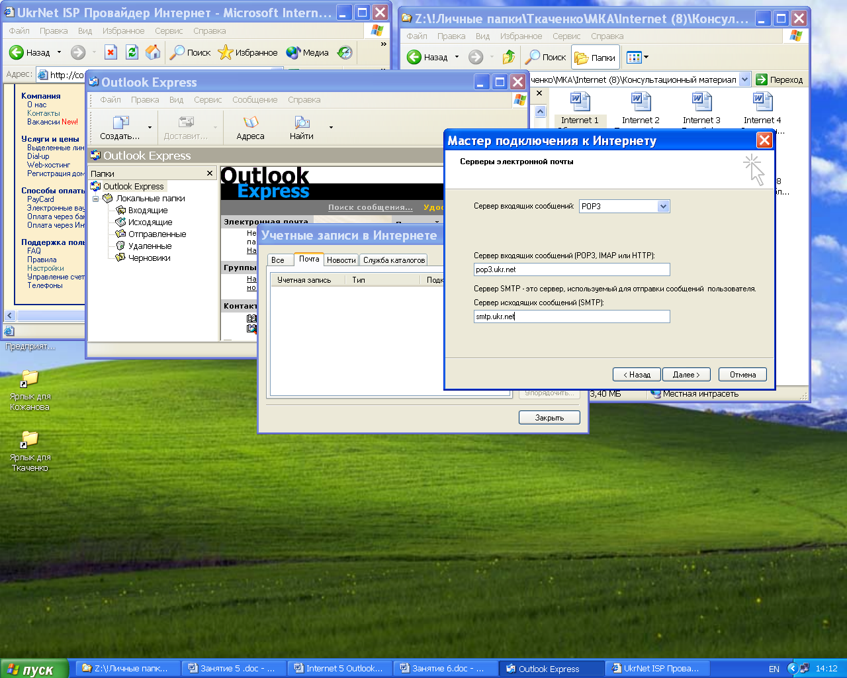
Task: Click Медиа in Internet Explorer toolbar
Action: [x=308, y=52]
